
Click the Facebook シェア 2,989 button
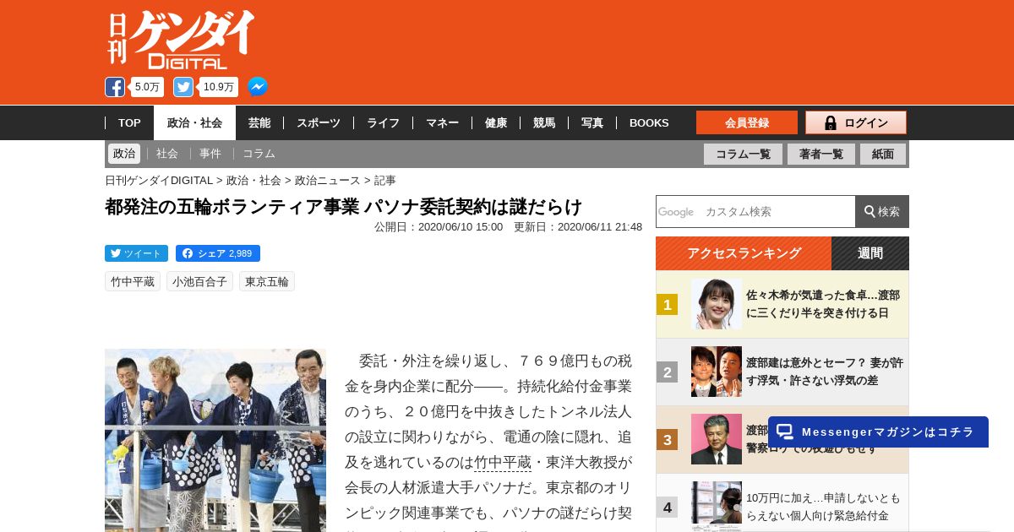pyautogui.click(x=218, y=253)
